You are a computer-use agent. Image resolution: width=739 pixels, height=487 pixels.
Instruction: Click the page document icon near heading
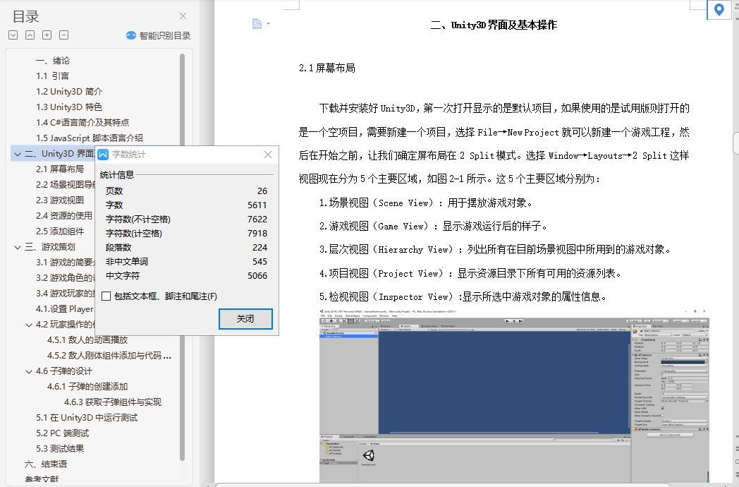(257, 23)
